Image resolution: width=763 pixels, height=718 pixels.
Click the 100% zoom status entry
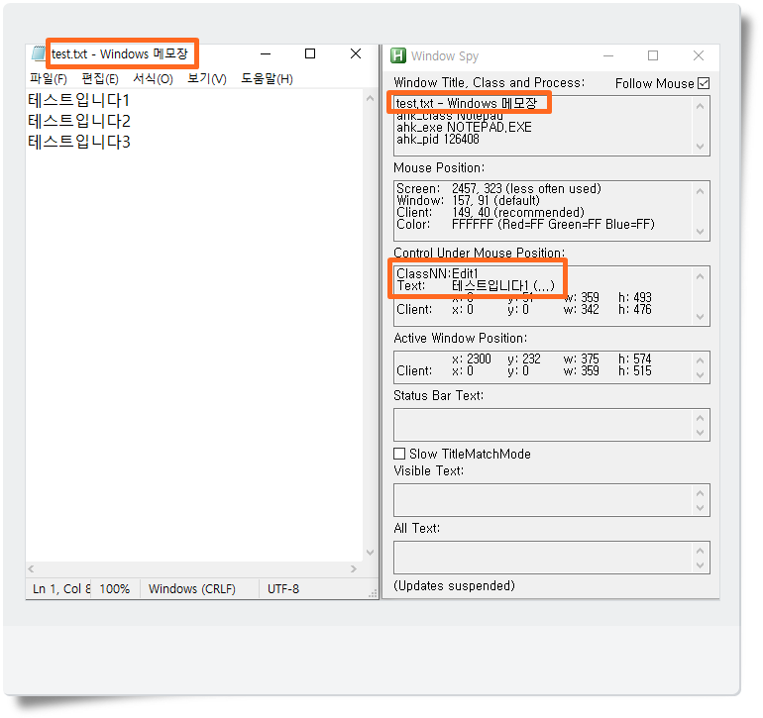click(x=115, y=588)
